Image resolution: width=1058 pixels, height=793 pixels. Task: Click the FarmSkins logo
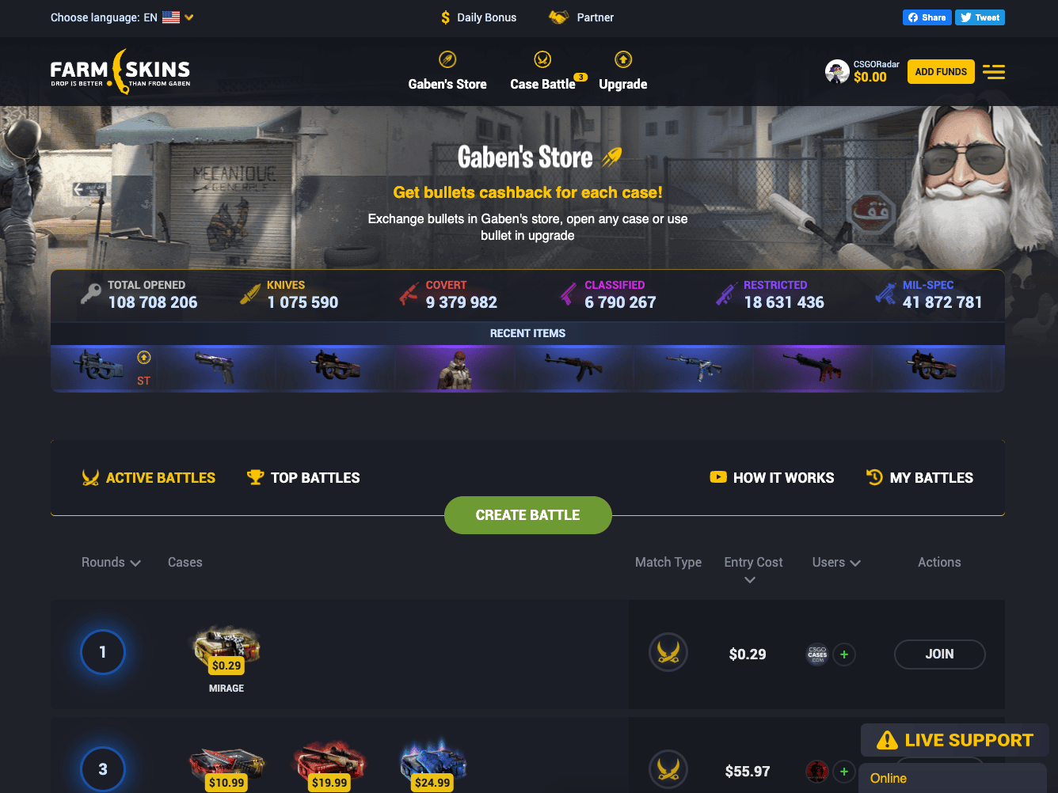pos(120,72)
